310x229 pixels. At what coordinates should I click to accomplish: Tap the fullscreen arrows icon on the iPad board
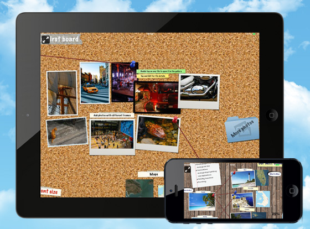click(45, 39)
